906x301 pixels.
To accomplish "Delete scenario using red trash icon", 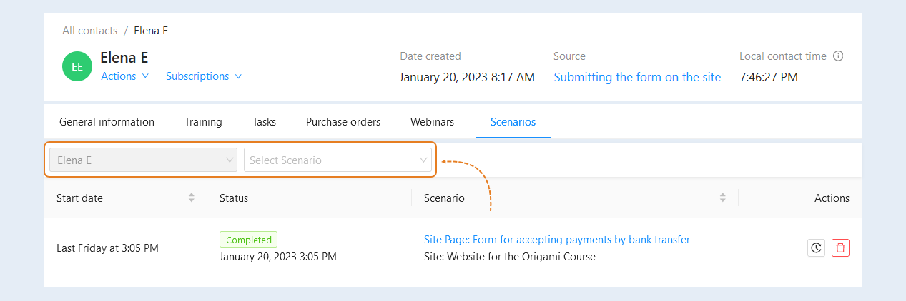I will pyautogui.click(x=841, y=248).
